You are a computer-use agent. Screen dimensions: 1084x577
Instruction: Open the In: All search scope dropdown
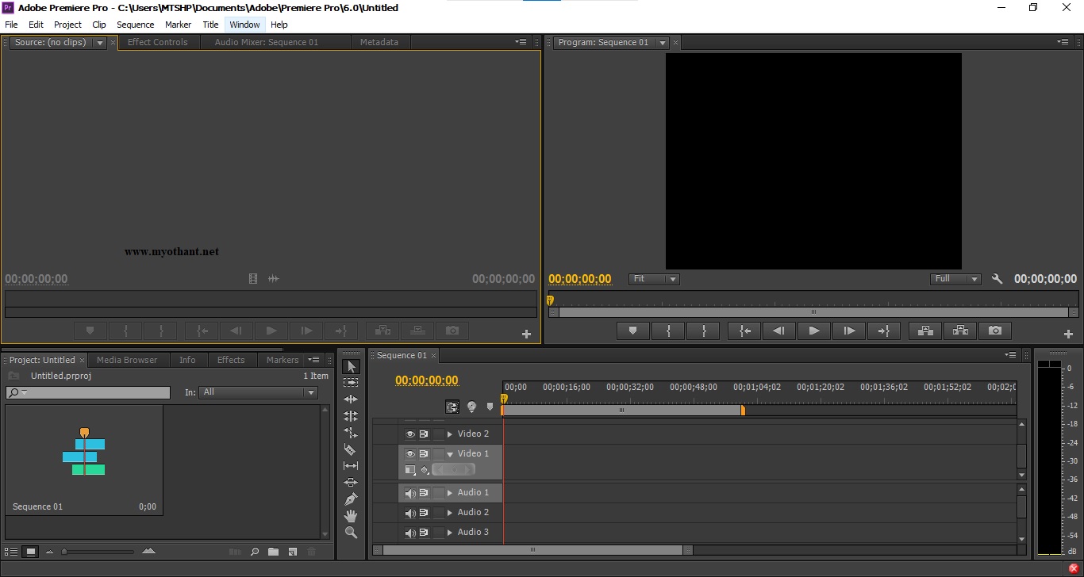coord(259,392)
